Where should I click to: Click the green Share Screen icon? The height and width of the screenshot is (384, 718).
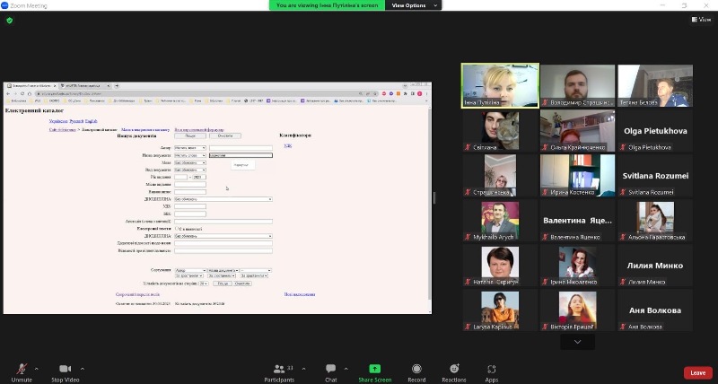(374, 369)
